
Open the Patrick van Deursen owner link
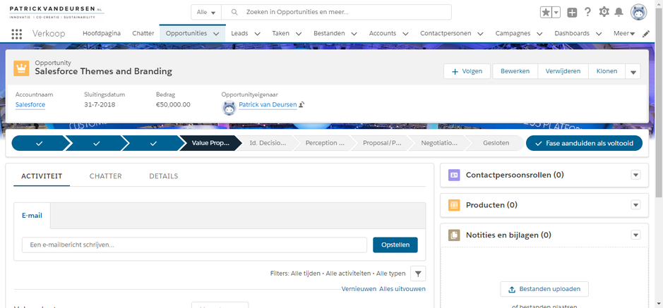(268, 104)
